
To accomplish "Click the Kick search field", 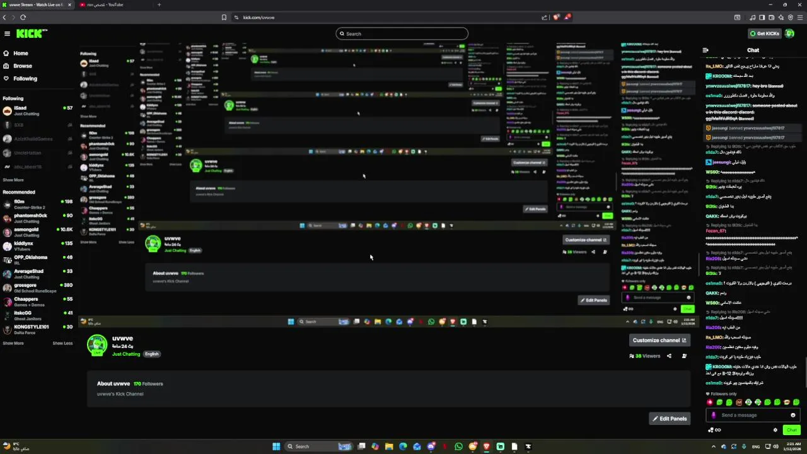I will point(402,33).
